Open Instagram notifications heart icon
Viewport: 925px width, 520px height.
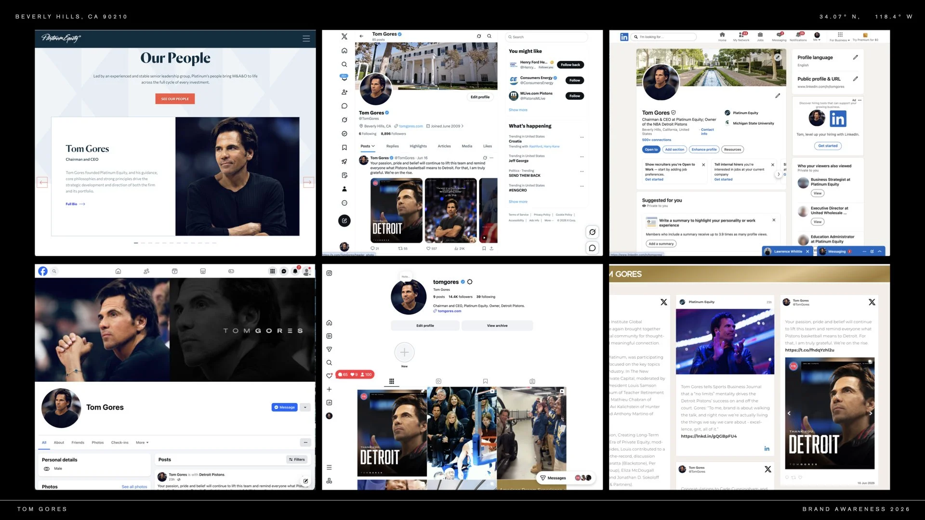(x=329, y=376)
